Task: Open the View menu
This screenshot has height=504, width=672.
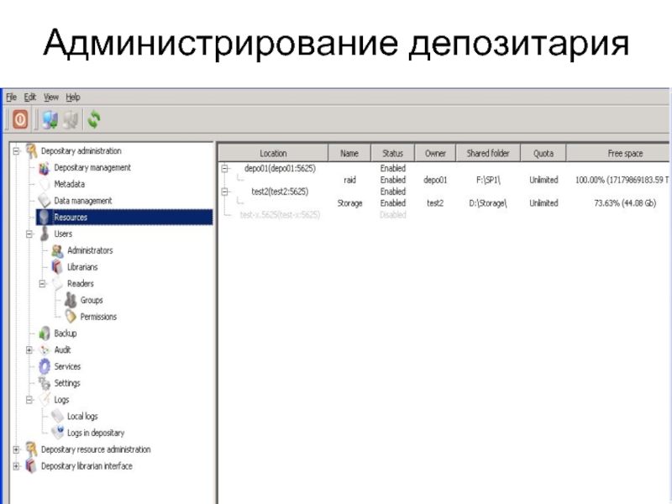Action: (x=51, y=97)
